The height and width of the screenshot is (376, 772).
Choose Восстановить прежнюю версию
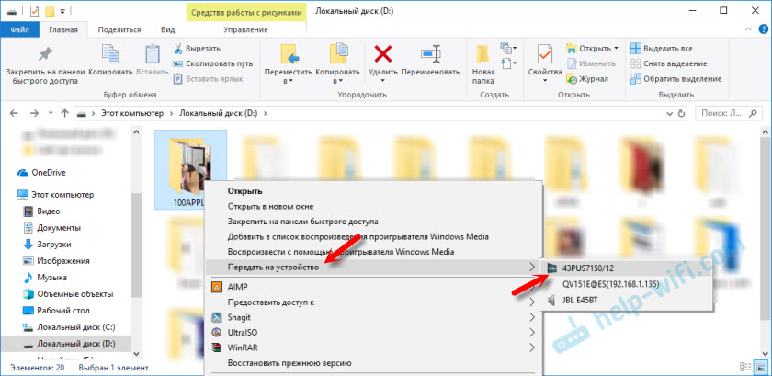coord(371,363)
